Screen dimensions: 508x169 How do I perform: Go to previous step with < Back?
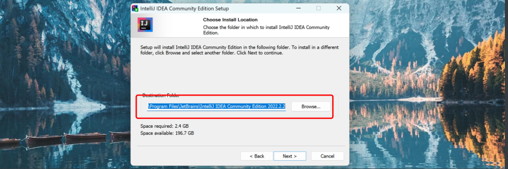tap(257, 156)
